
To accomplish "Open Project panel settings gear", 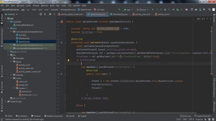I will (50, 14).
